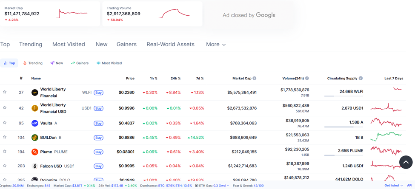Click Buy button for BUILDon
The height and width of the screenshot is (189, 415).
point(98,138)
